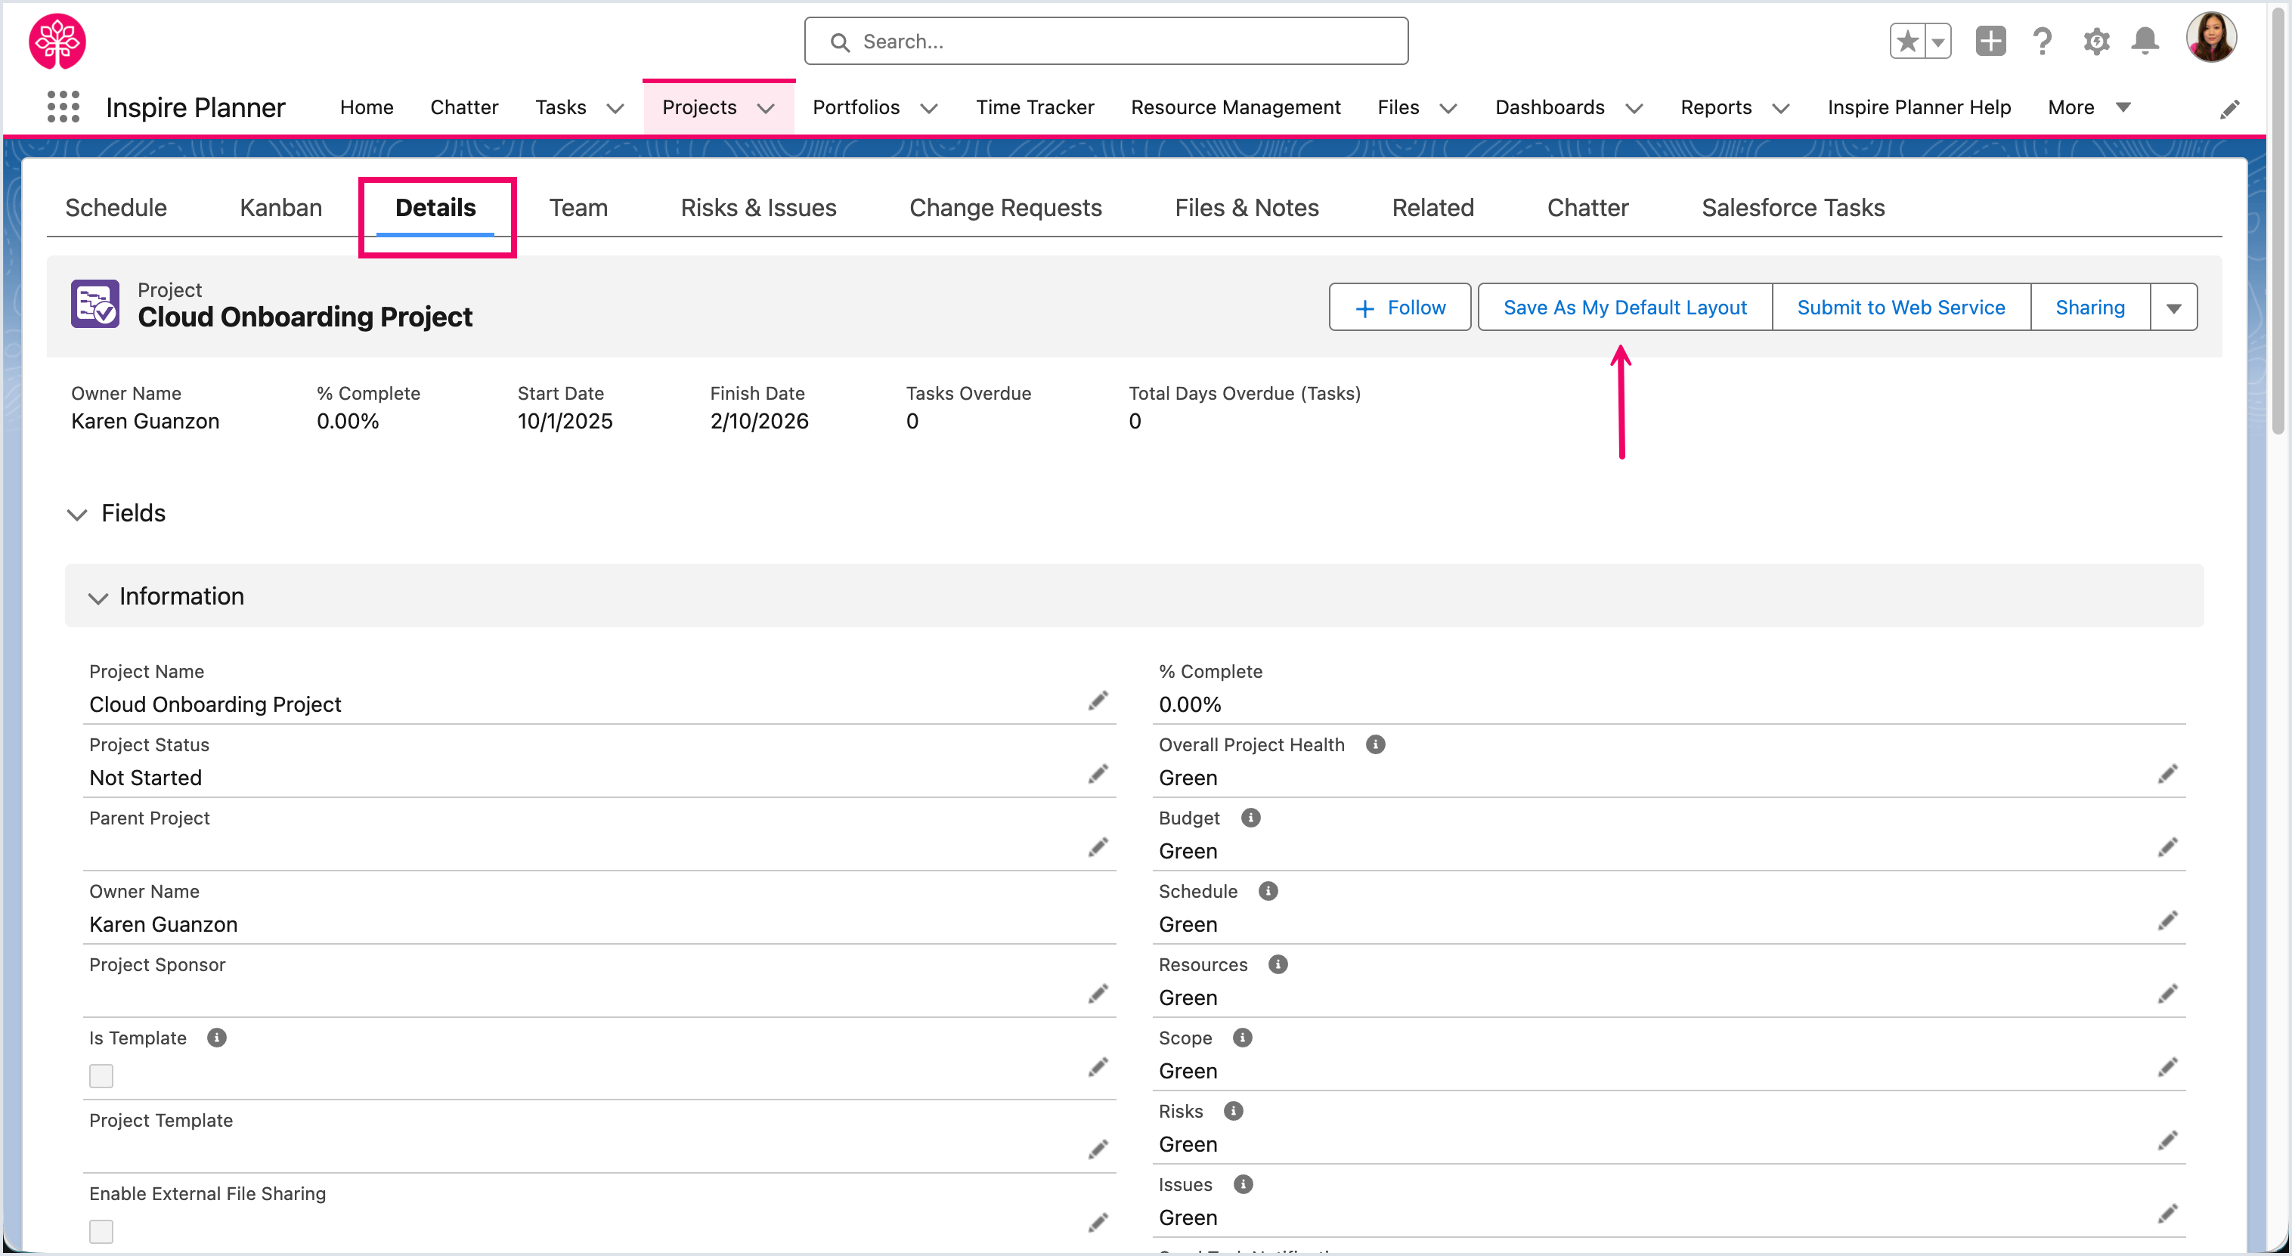Open the Projects tab dropdown chevron
Viewport: 2292px width, 1256px height.
point(765,107)
